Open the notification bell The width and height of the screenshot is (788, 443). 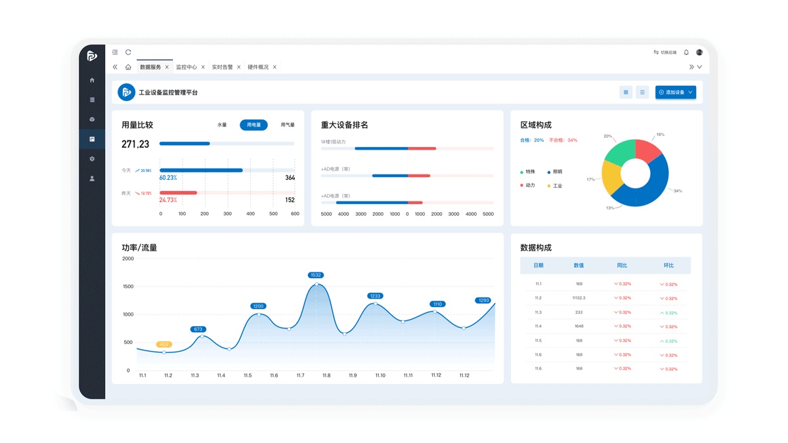coord(686,53)
